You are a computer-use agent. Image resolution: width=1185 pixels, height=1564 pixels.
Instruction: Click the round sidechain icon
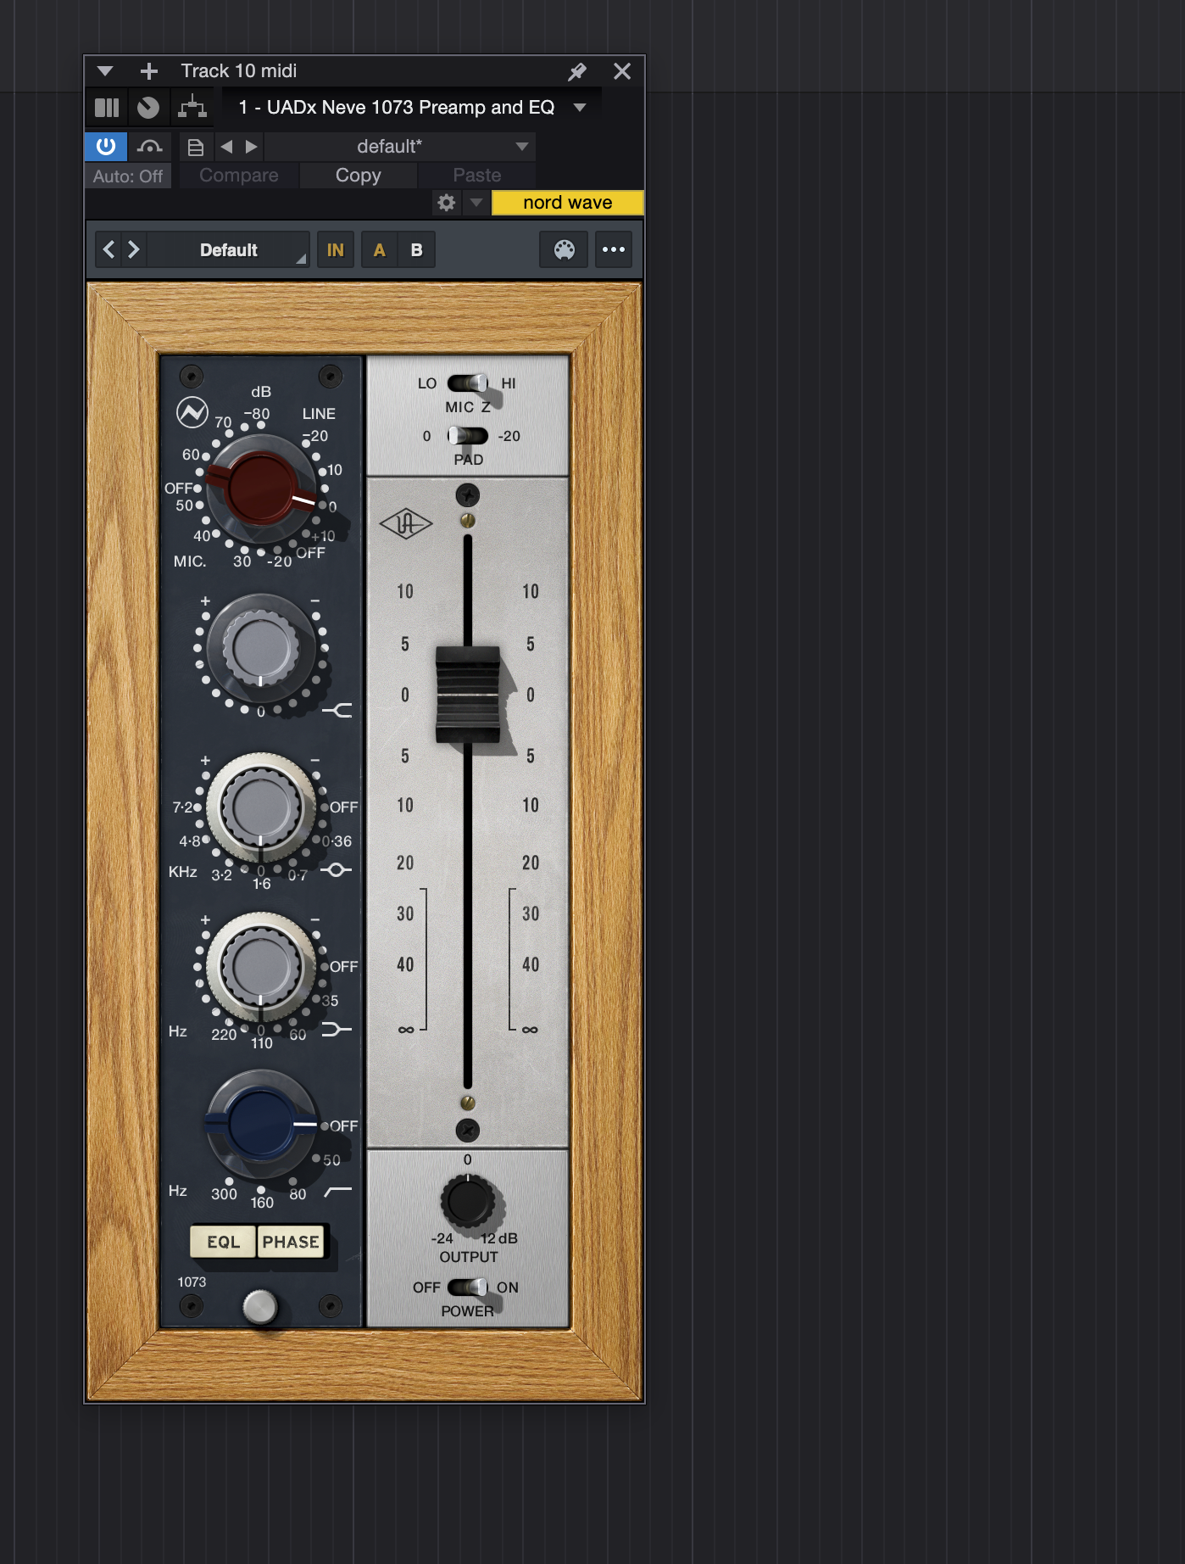coord(148,108)
